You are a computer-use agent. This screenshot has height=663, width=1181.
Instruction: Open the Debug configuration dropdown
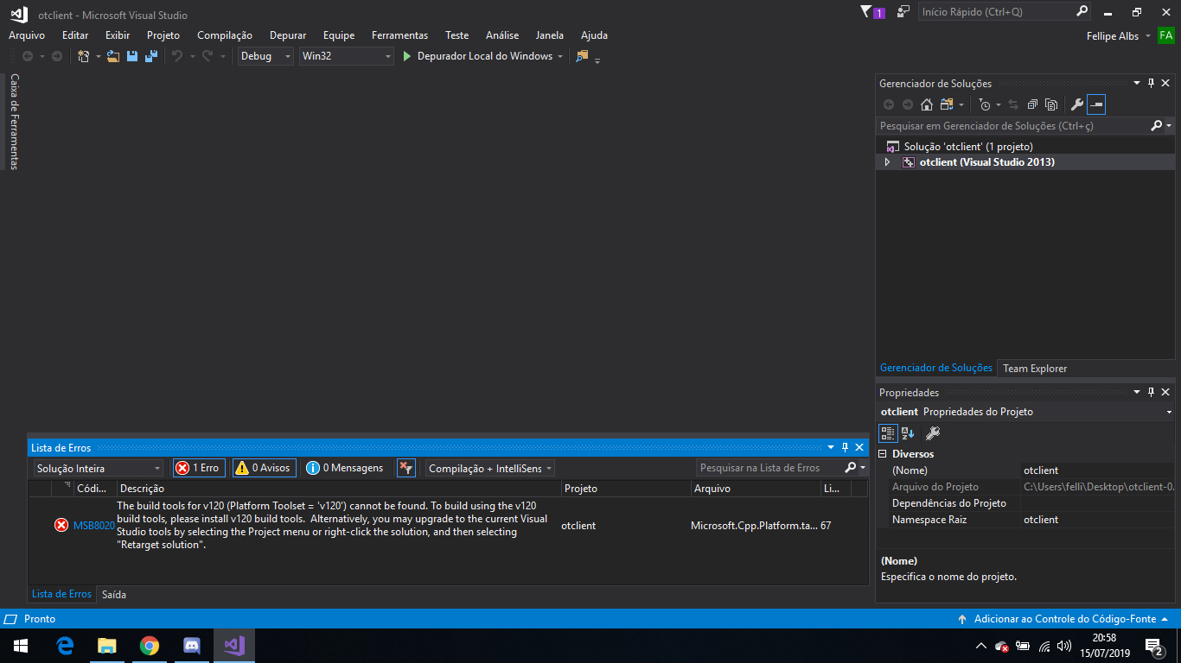coord(266,56)
